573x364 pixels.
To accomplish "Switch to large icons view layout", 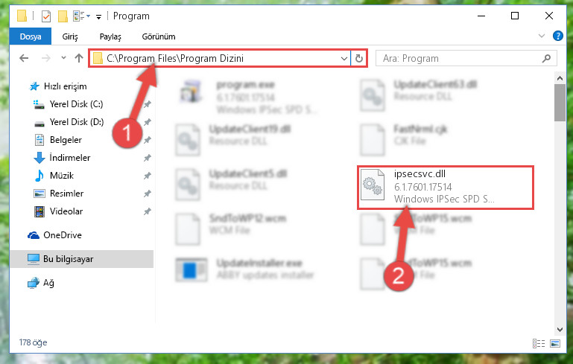I will [554, 343].
